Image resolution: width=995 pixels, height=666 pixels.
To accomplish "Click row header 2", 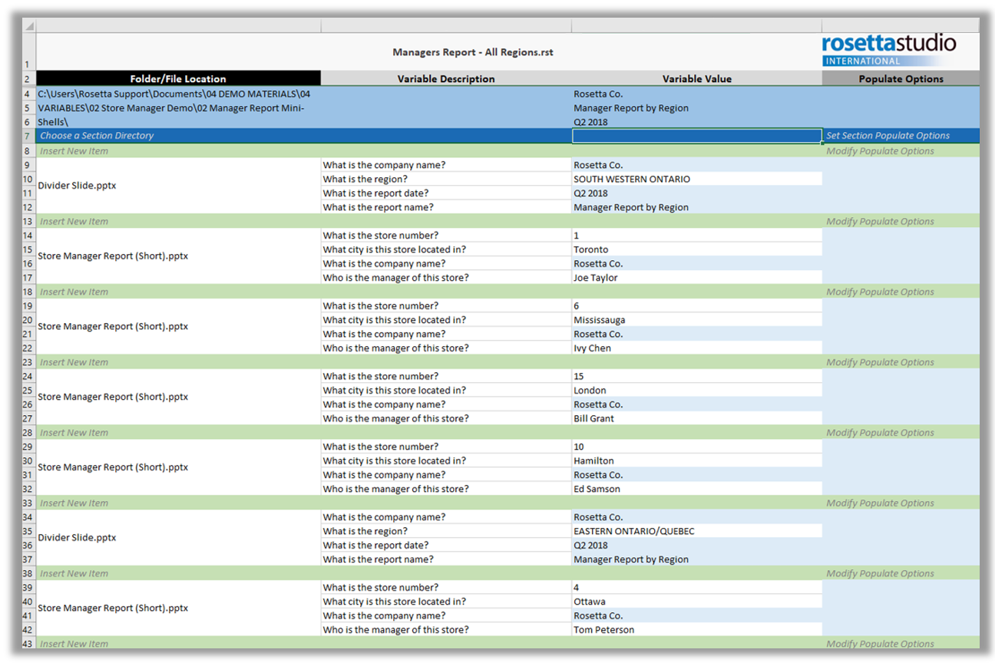I will (x=28, y=78).
